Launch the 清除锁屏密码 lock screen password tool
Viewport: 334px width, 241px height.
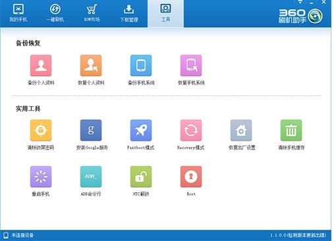click(41, 130)
